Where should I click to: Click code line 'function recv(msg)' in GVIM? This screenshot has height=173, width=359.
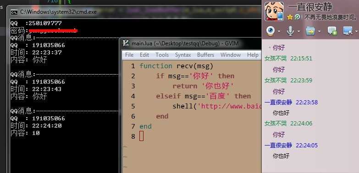coord(177,66)
